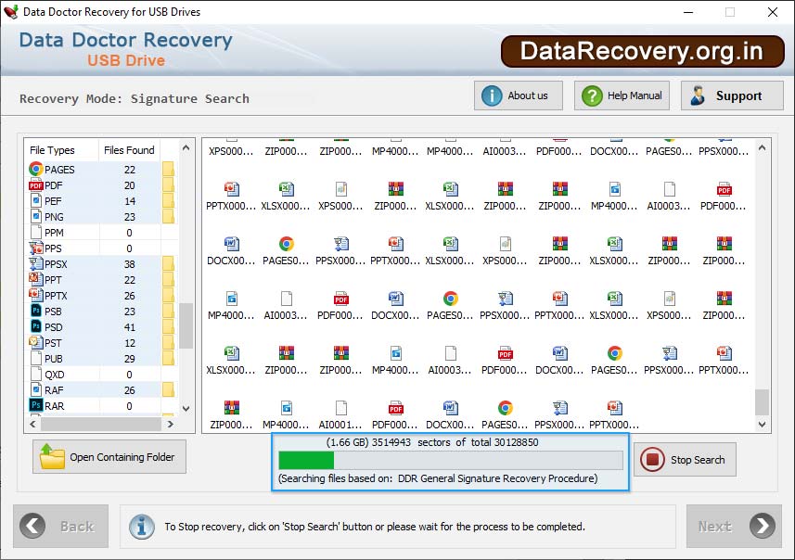Select PDF000... file in row beginning ZIP000...

(395, 414)
